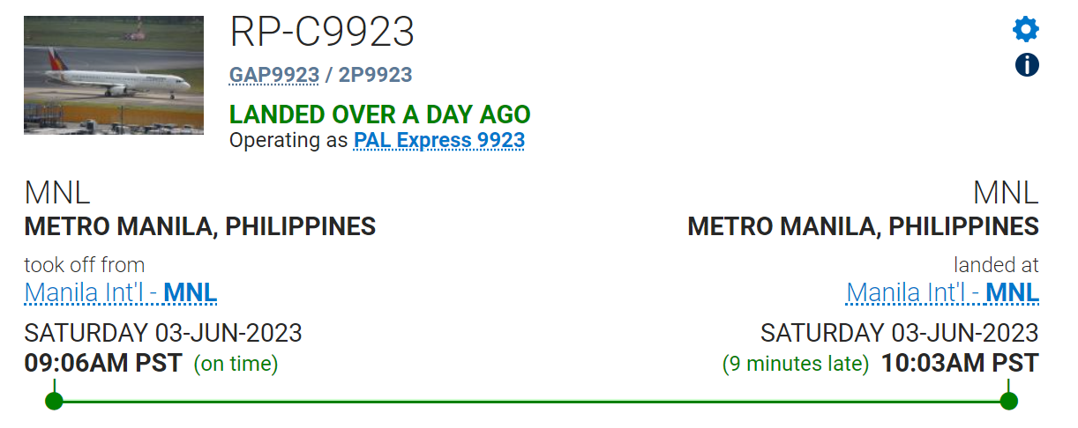
Task: Click the LANDED OVER A DAY AGO status
Action: coord(379,114)
